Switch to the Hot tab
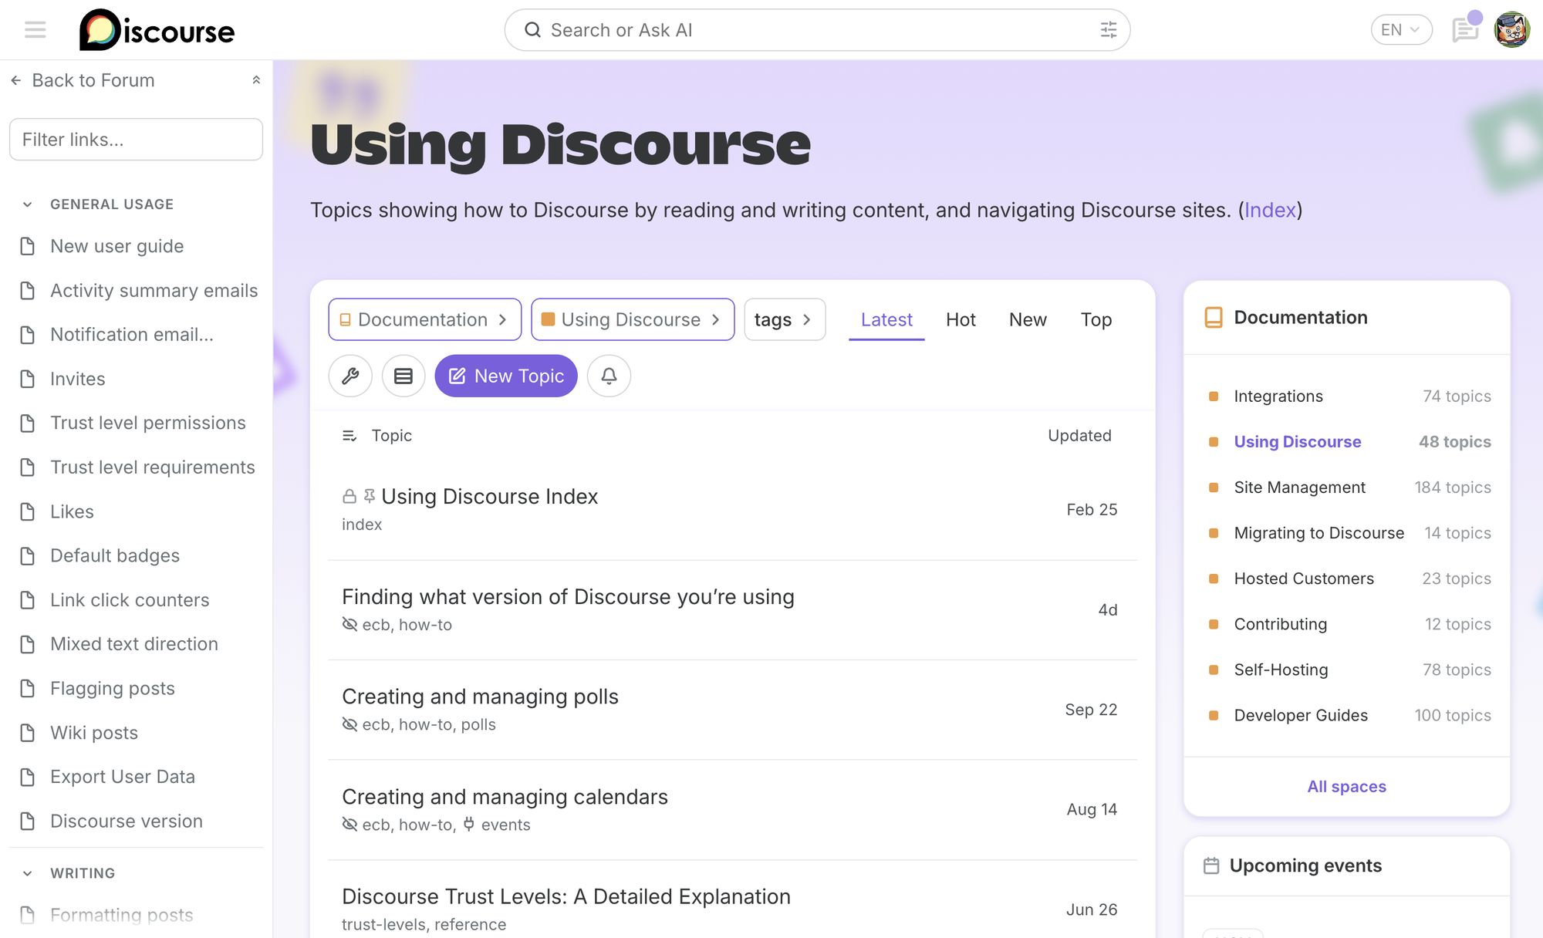Image resolution: width=1543 pixels, height=938 pixels. [961, 319]
